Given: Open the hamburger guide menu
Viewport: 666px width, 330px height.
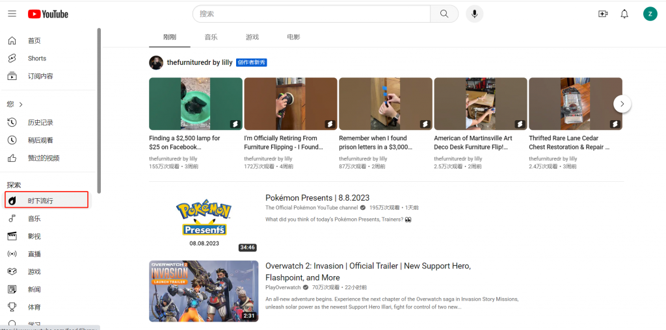Looking at the screenshot, I should point(12,14).
